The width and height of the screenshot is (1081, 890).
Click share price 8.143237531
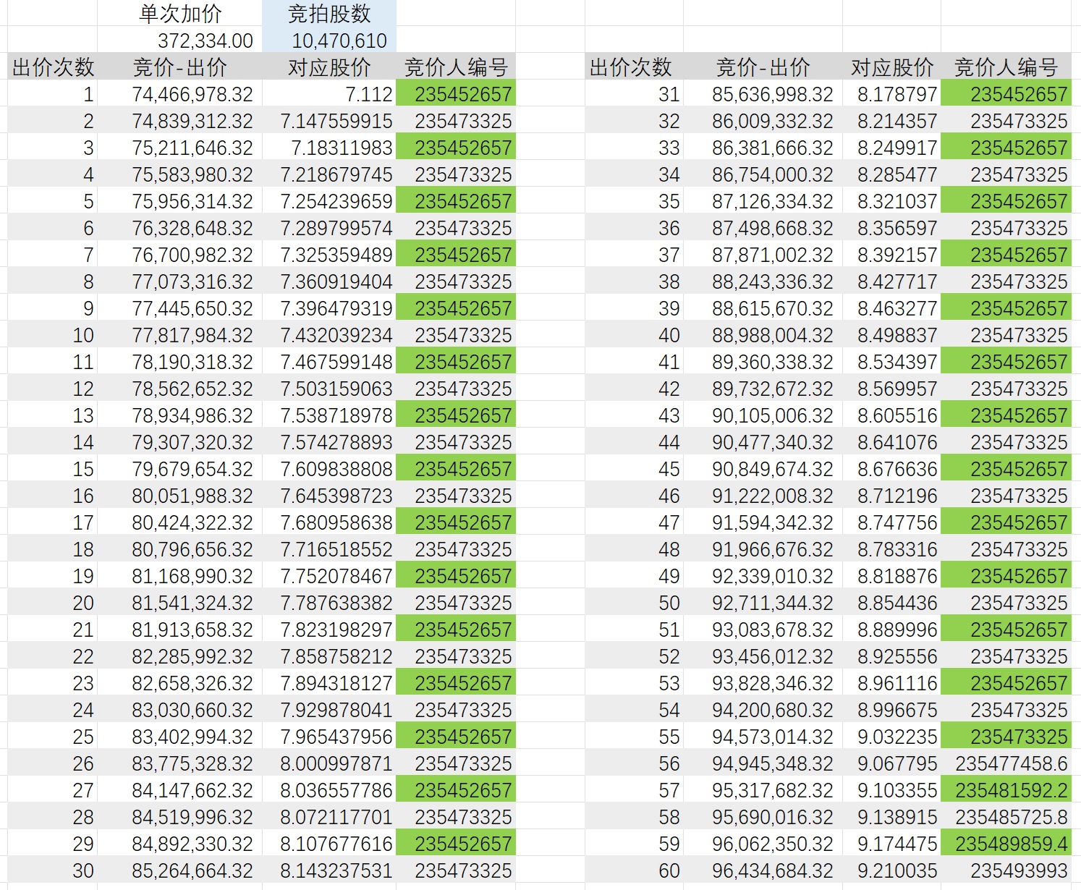[x=329, y=870]
